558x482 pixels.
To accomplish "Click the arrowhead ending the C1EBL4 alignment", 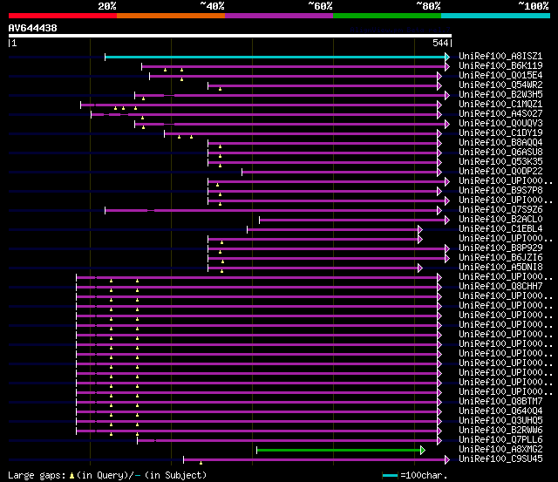I will (x=420, y=230).
